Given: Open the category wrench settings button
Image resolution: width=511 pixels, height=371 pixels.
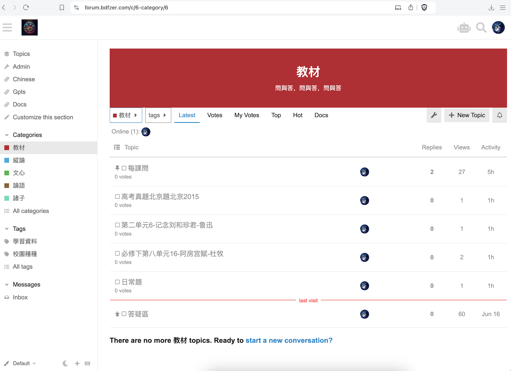Looking at the screenshot, I should click(434, 115).
